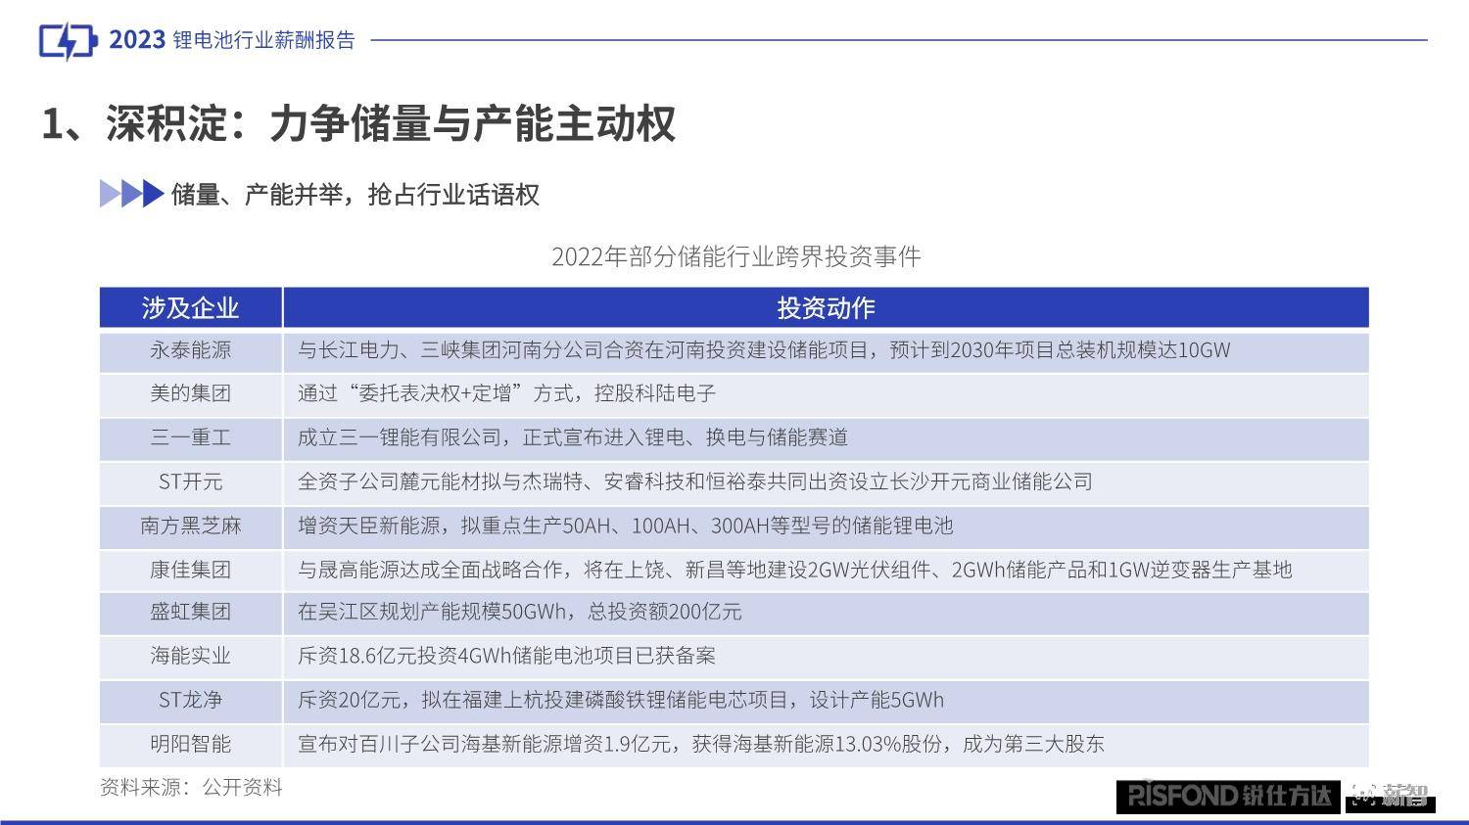This screenshot has width=1469, height=825.
Task: Click the '斥资18.6亿元投资4GWh' description
Action: [506, 656]
